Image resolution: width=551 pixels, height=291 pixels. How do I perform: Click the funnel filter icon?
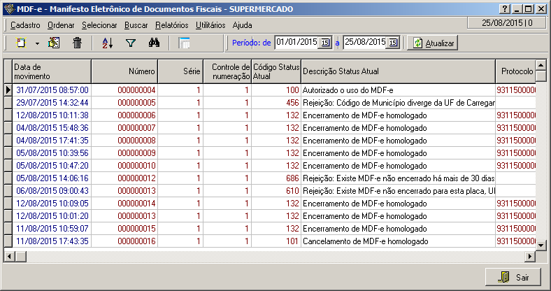tap(130, 43)
